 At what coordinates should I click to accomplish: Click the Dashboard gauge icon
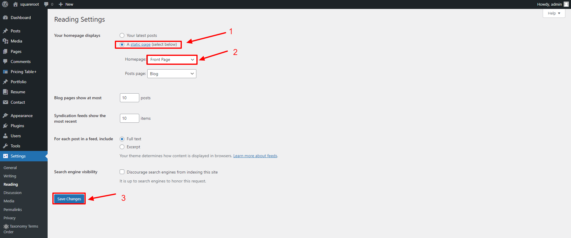coord(5,18)
